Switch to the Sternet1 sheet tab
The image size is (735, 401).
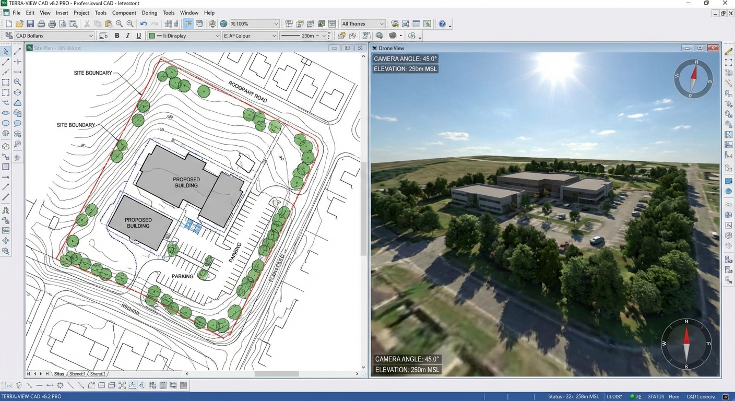[x=77, y=374]
